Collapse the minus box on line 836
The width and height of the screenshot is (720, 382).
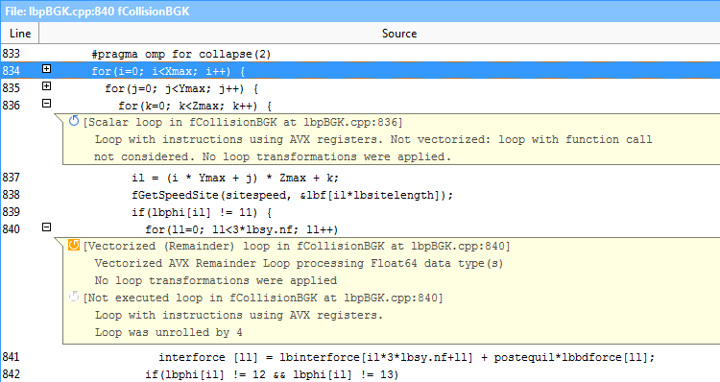point(46,104)
